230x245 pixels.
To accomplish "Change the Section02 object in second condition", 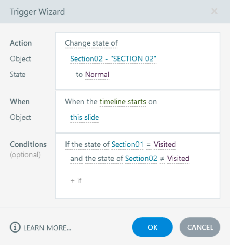I will [141, 159].
